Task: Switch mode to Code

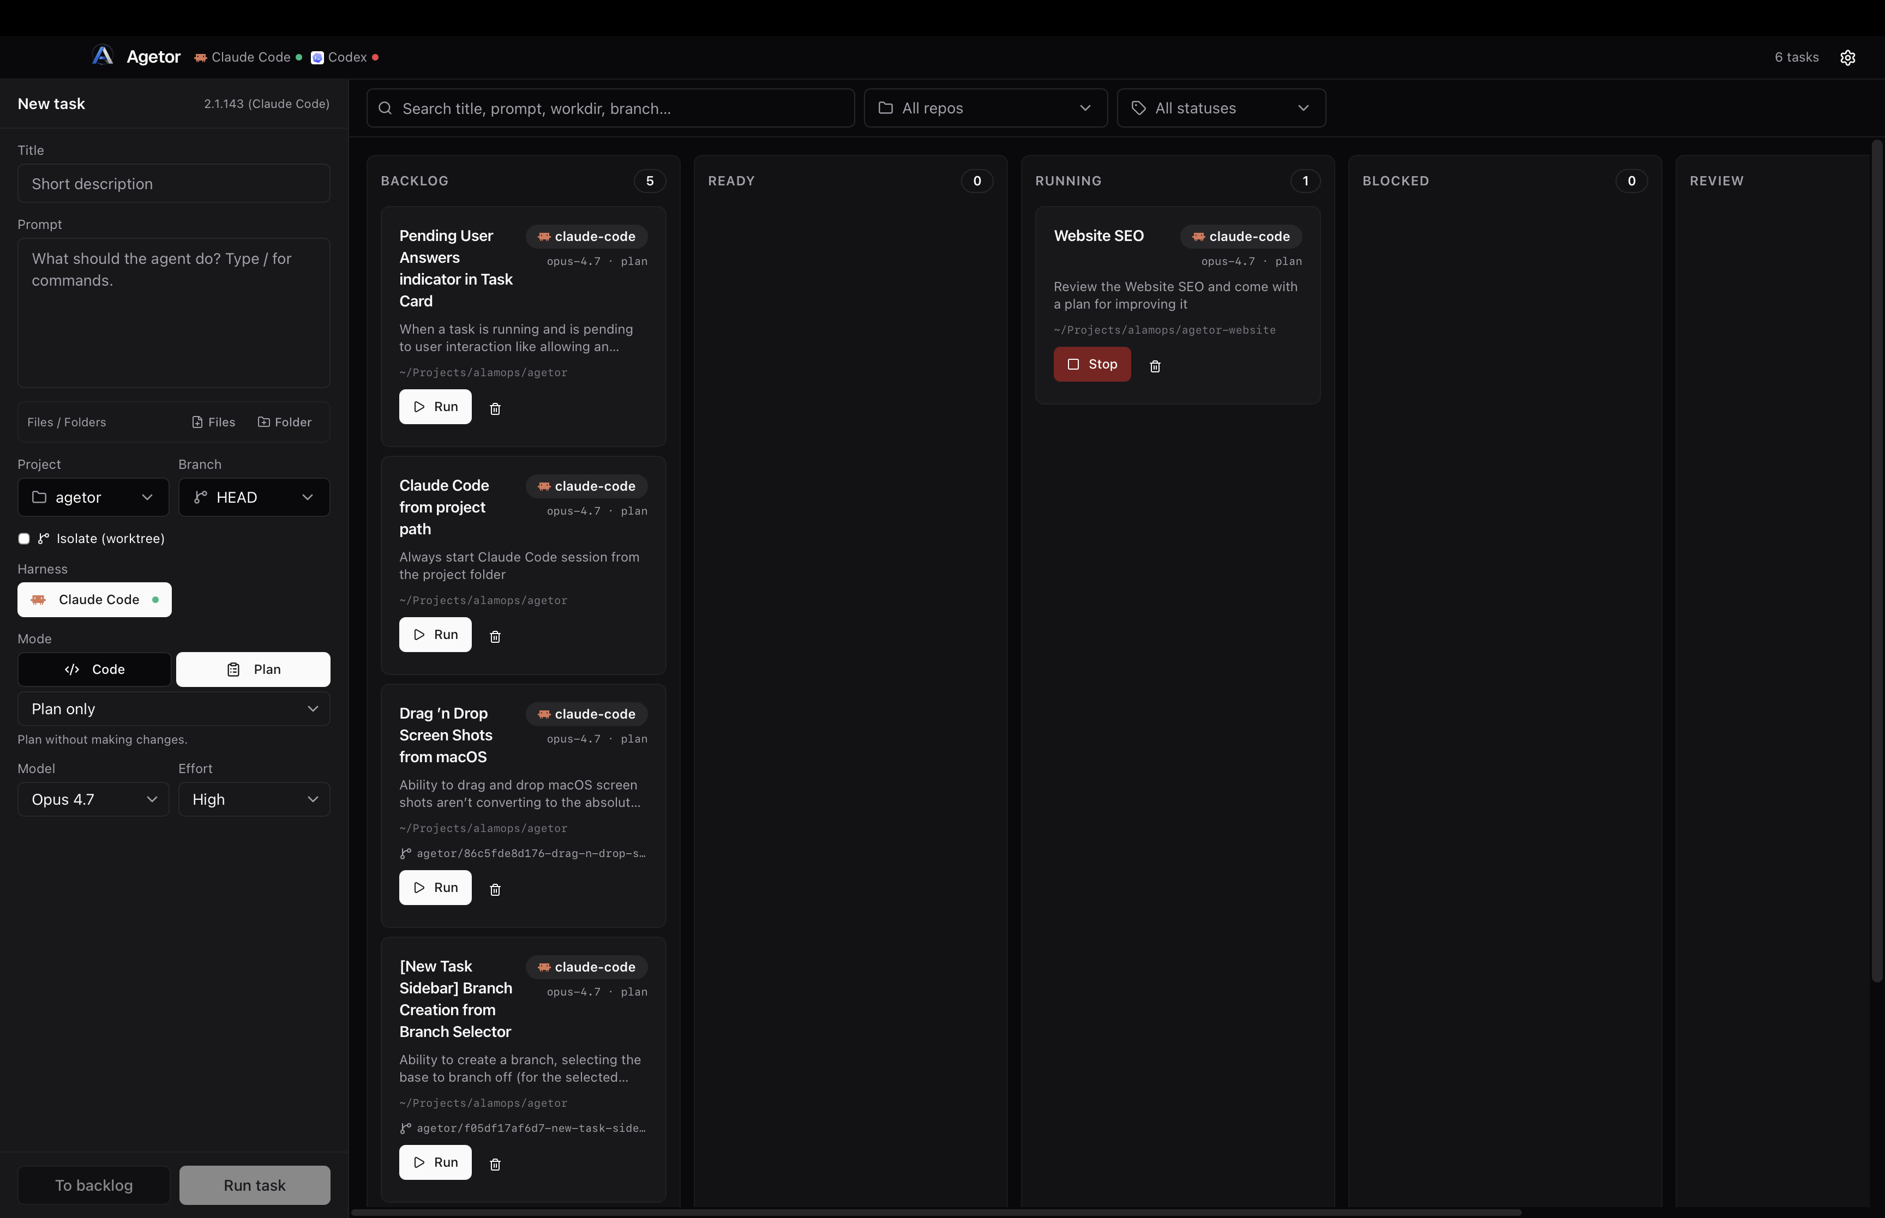Action: pos(94,669)
